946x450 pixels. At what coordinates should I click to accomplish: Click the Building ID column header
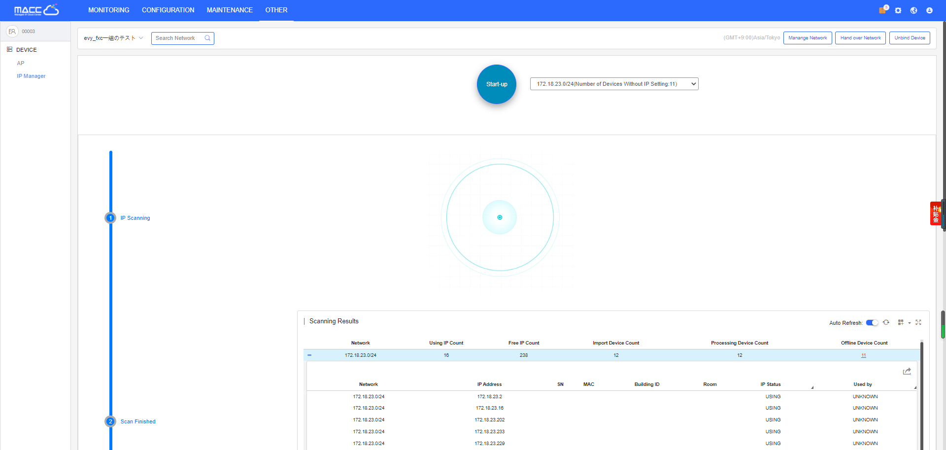[x=647, y=384]
